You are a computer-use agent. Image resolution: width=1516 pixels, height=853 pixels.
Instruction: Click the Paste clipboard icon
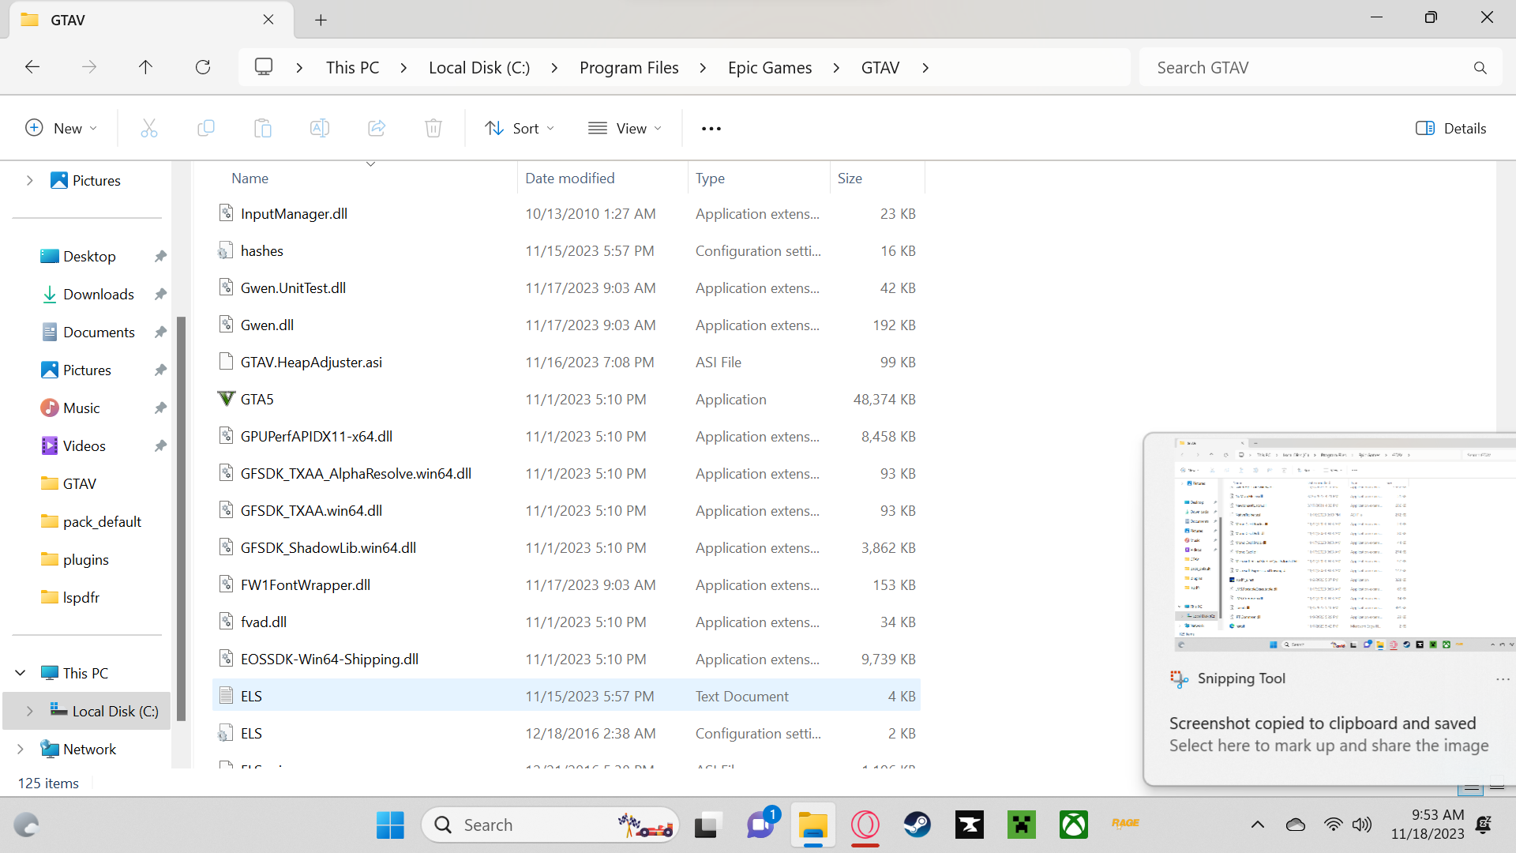click(263, 128)
